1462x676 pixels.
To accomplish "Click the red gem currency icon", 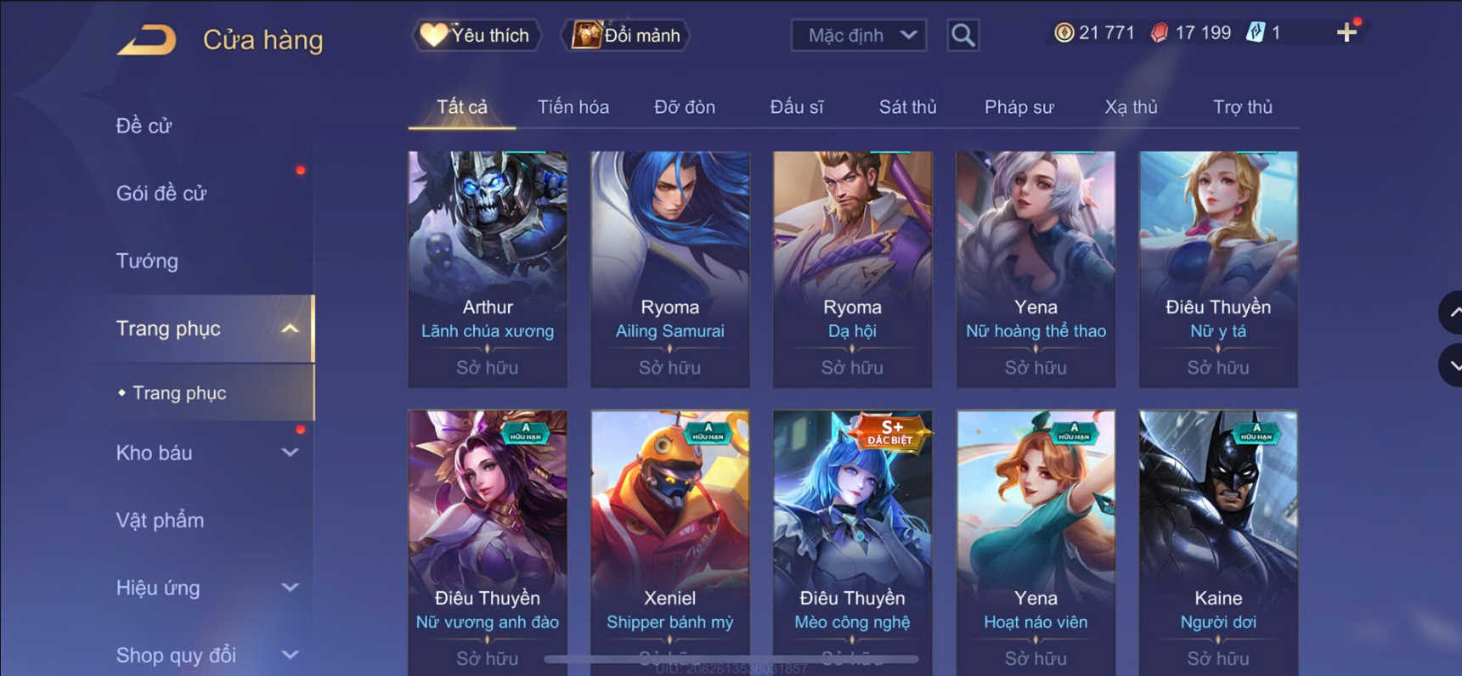I will 1159,33.
